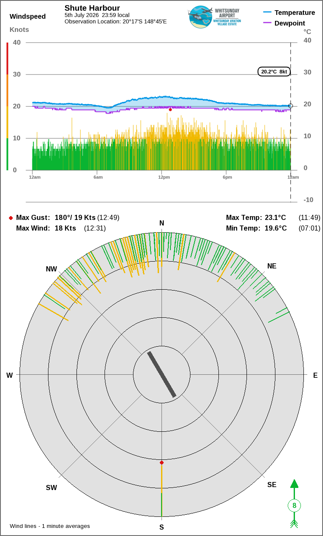Click the green wind arrow showing 8 knots

[294, 504]
